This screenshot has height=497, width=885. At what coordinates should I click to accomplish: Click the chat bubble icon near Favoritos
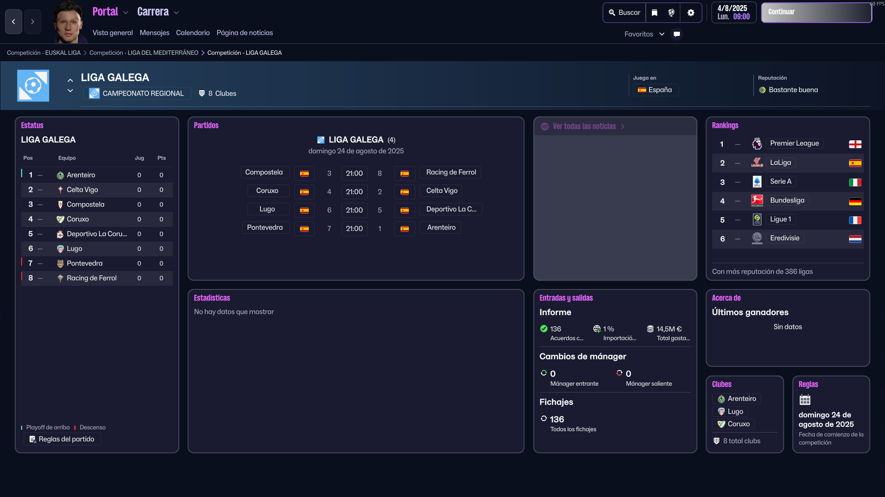pyautogui.click(x=677, y=34)
